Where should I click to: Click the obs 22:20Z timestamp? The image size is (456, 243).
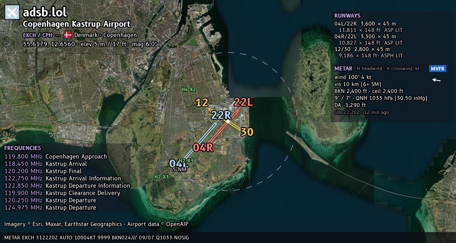(x=361, y=112)
